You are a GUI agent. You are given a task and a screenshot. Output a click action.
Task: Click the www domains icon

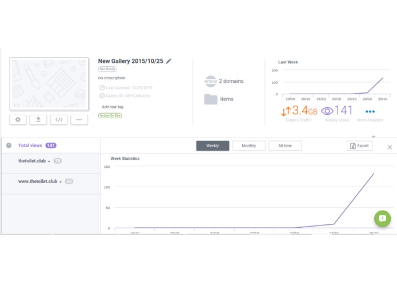coord(211,81)
